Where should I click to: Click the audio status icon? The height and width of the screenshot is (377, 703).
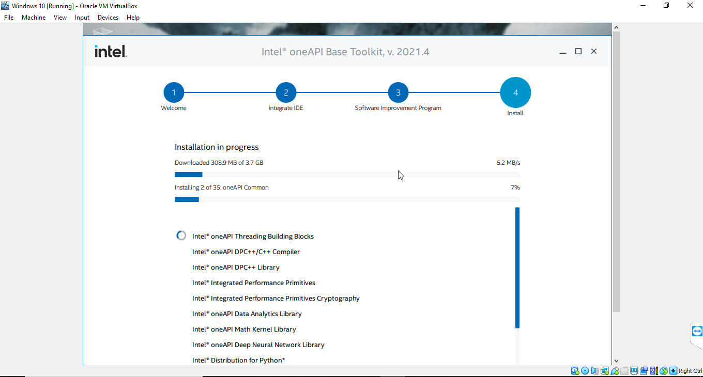(x=594, y=371)
